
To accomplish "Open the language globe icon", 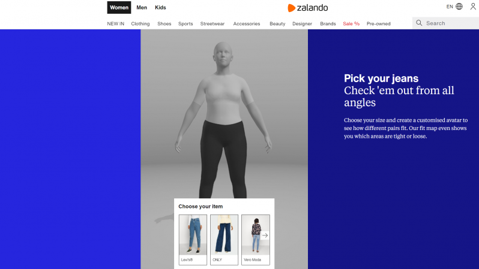I will [459, 7].
